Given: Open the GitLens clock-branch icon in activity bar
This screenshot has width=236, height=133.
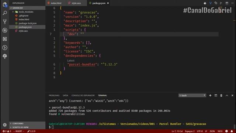Looking at the screenshot, I should pyautogui.click(x=5, y=48).
